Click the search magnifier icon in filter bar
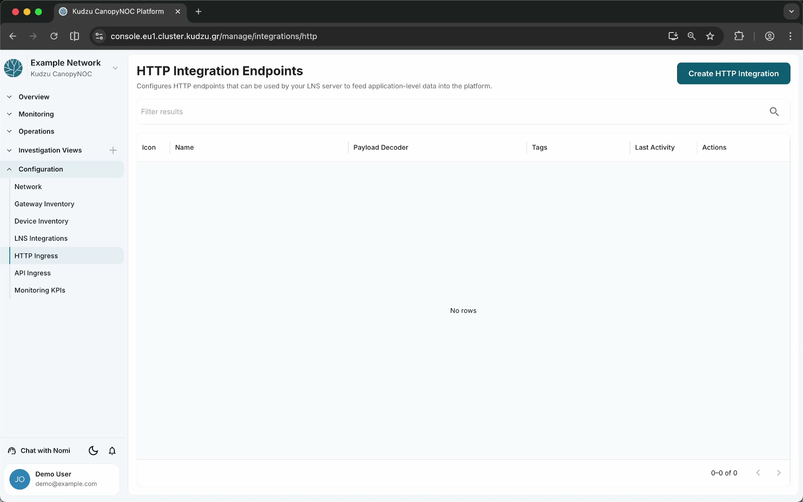This screenshot has width=803, height=502. point(774,112)
